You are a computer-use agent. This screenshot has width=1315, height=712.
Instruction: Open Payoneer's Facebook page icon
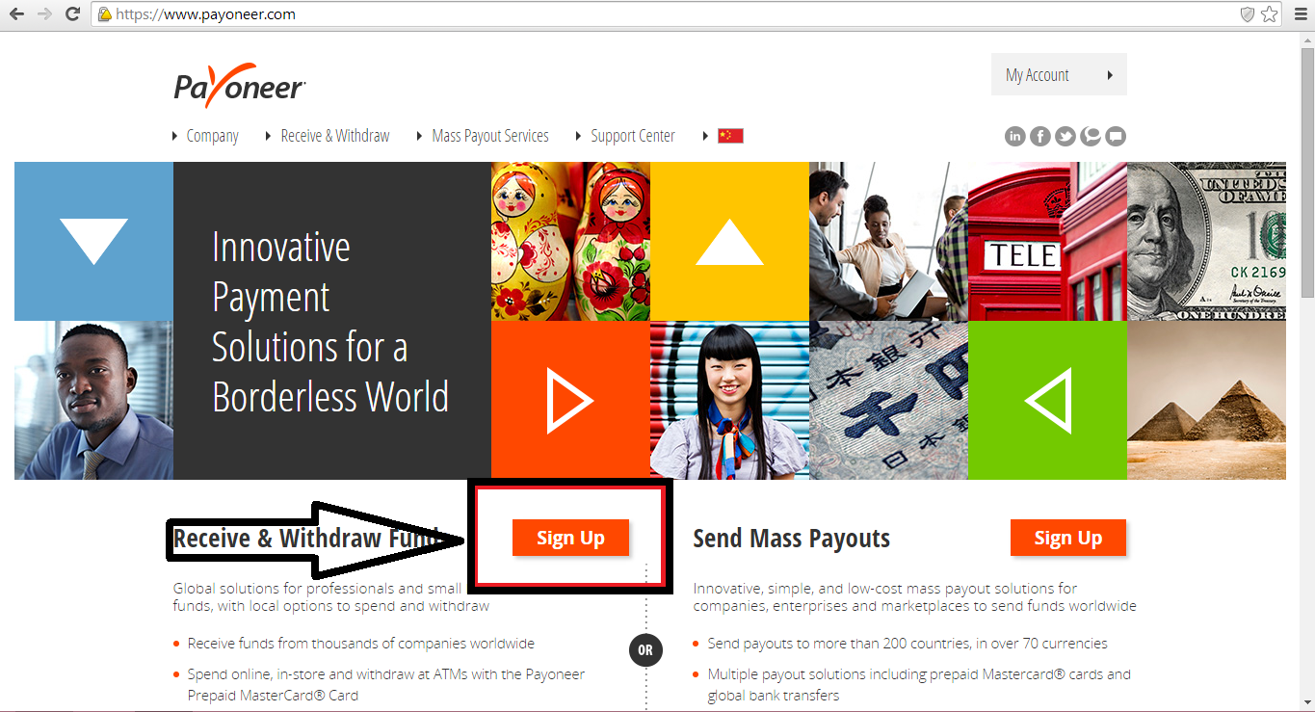coord(1040,136)
